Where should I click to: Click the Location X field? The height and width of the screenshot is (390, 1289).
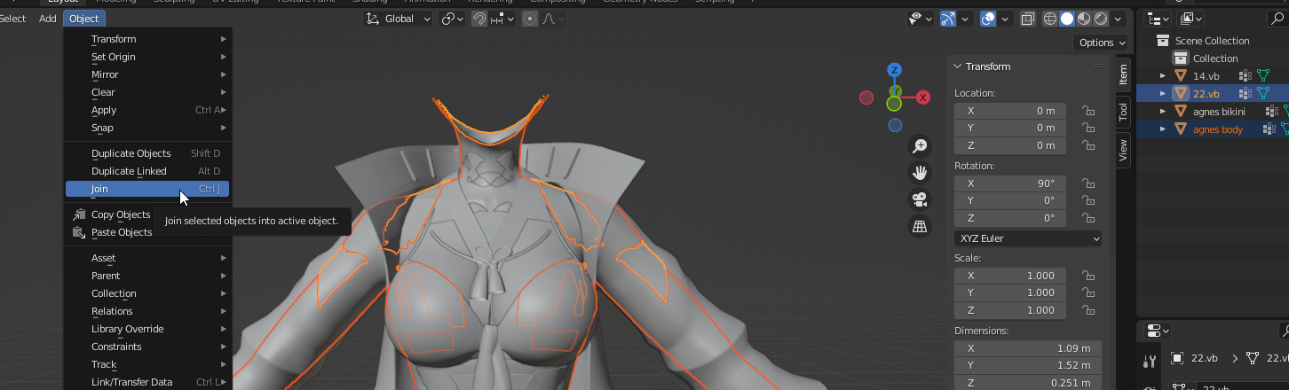tap(1012, 111)
